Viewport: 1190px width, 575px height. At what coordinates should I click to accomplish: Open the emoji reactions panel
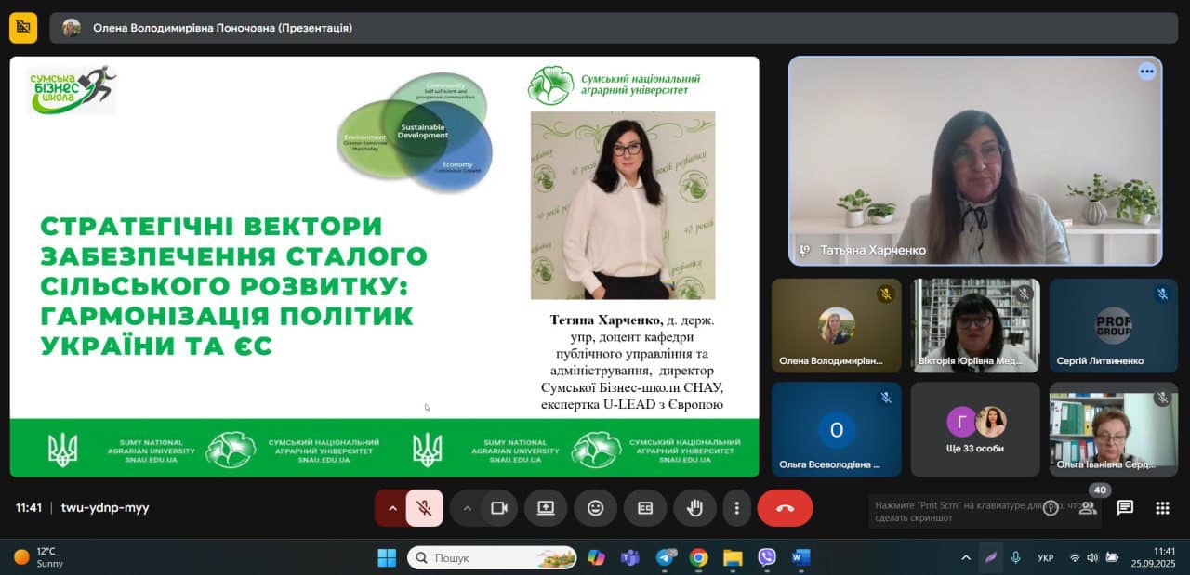(595, 508)
